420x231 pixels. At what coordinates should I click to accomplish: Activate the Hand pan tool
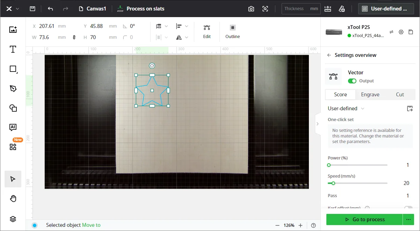coord(13,199)
